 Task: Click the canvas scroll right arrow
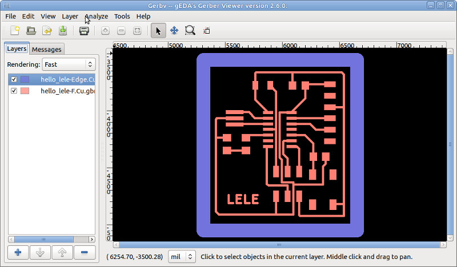[443, 245]
